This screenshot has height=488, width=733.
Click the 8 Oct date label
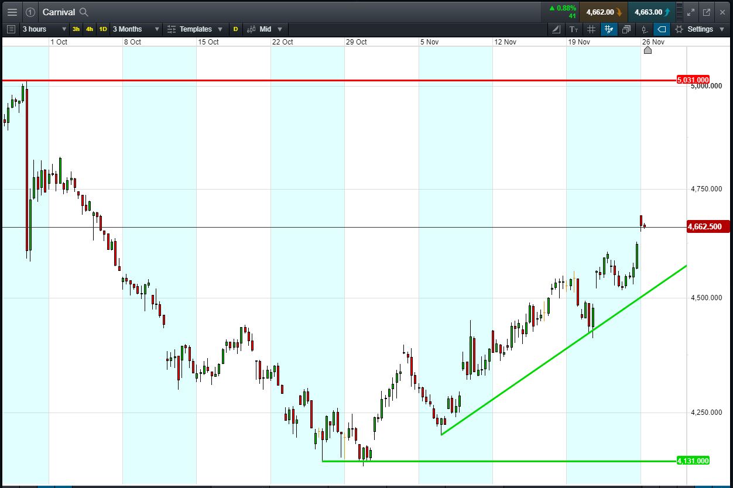point(132,42)
